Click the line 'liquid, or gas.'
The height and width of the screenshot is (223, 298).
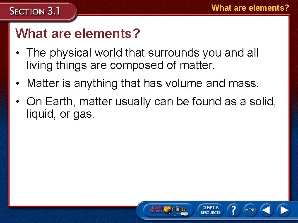60,114
